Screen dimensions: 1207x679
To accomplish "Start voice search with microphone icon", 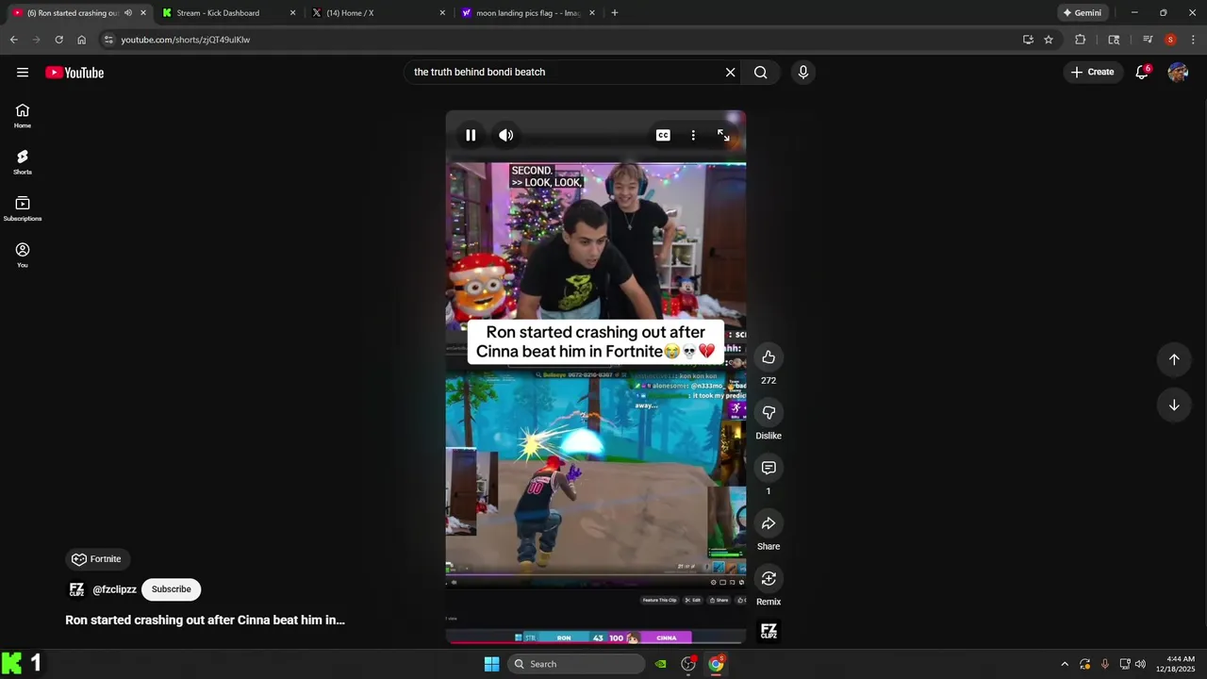I will [x=803, y=73].
